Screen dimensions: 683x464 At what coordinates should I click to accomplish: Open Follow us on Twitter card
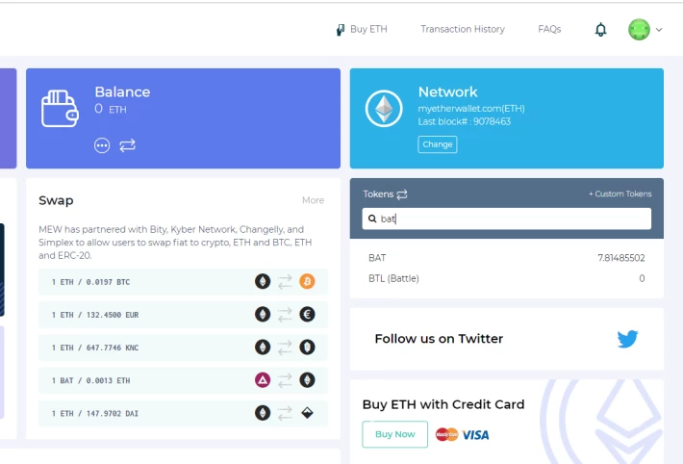[x=507, y=339]
